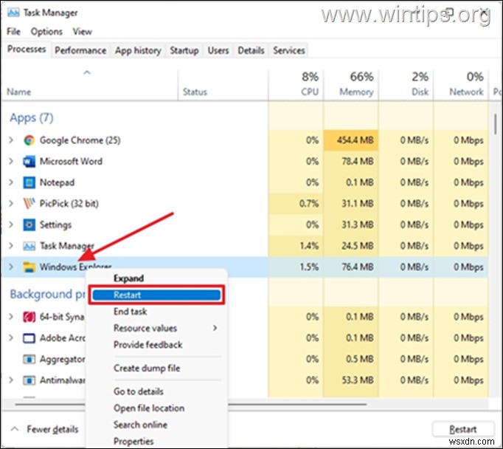The height and width of the screenshot is (449, 503).
Task: Expand the Settings process group
Action: pos(11,224)
